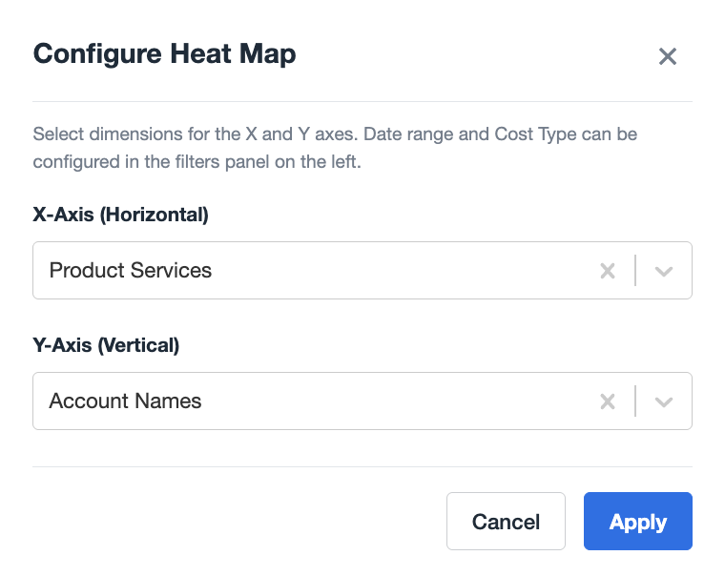Click the vertical separator in X-Axis field
Screen dimensions: 725x576
click(x=635, y=271)
